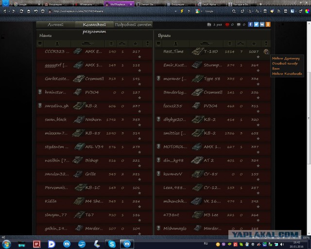Go back with the browser back arrow
This screenshot has height=249, width=311.
click(4, 11)
